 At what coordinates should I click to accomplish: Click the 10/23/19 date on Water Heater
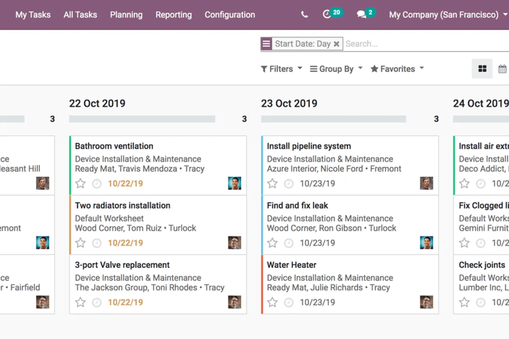point(317,302)
